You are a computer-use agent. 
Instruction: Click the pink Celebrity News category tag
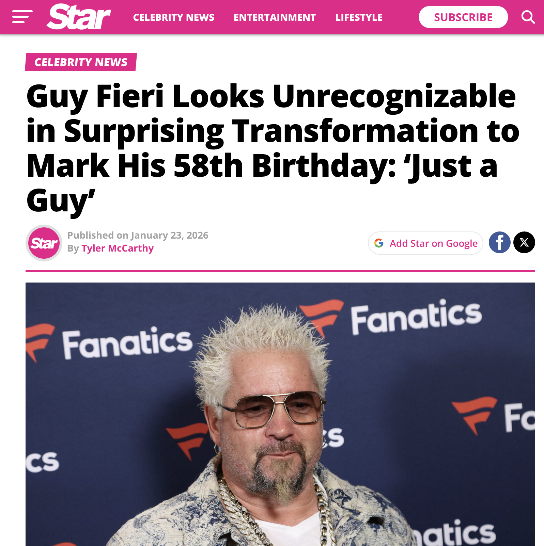tap(81, 62)
